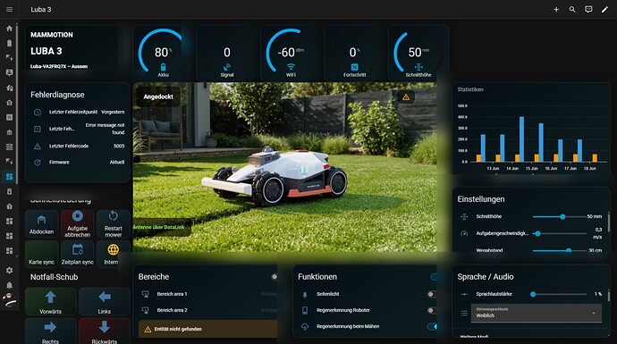This screenshot has width=617, height=344.
Task: Click the Luba 3 dashboard title
Action: [x=41, y=10]
